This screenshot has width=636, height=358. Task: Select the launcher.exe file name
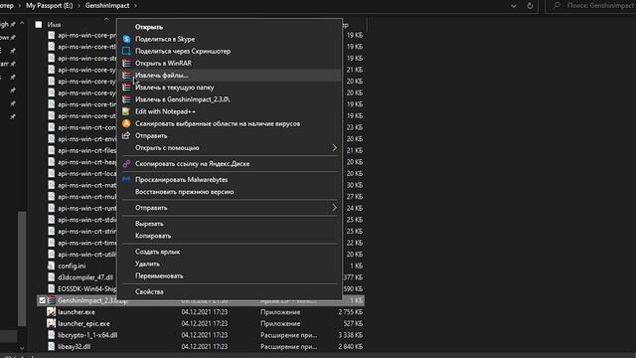point(77,311)
